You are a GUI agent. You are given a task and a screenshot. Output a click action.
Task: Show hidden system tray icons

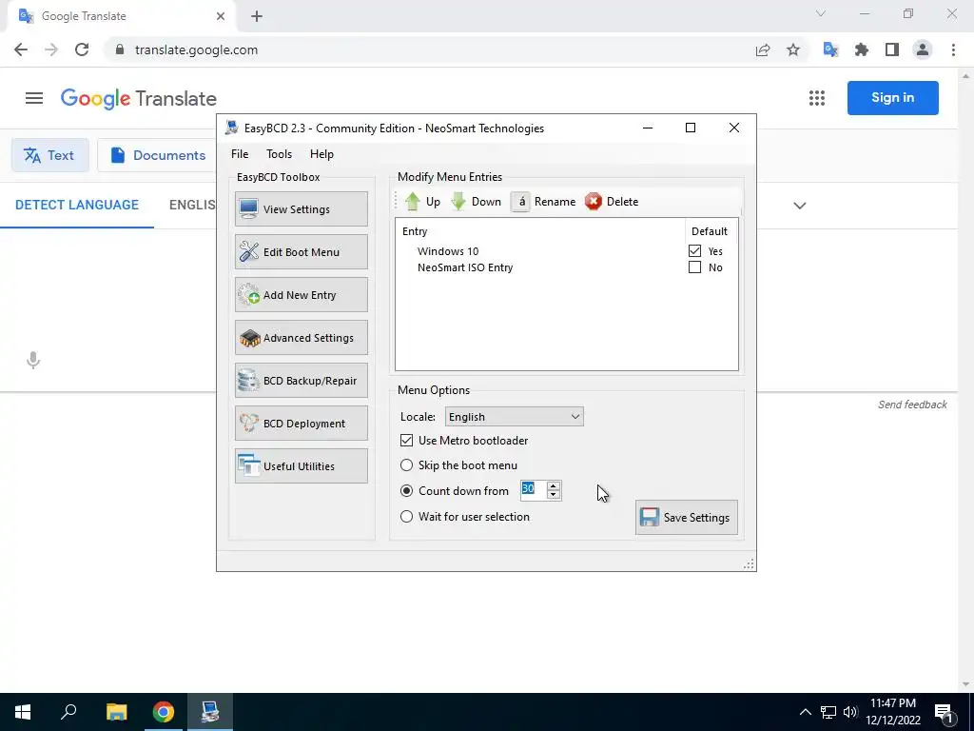tap(805, 712)
